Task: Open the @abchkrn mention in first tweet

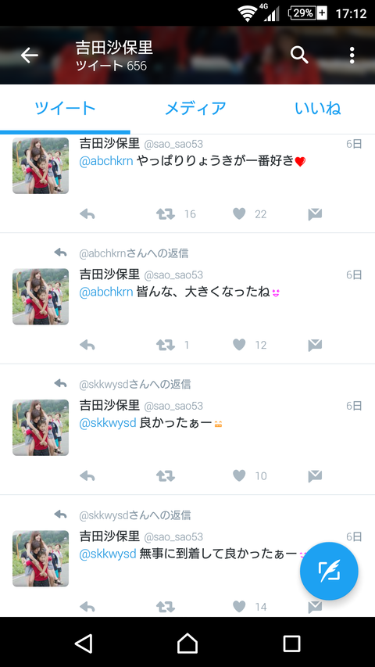Action: (106, 161)
